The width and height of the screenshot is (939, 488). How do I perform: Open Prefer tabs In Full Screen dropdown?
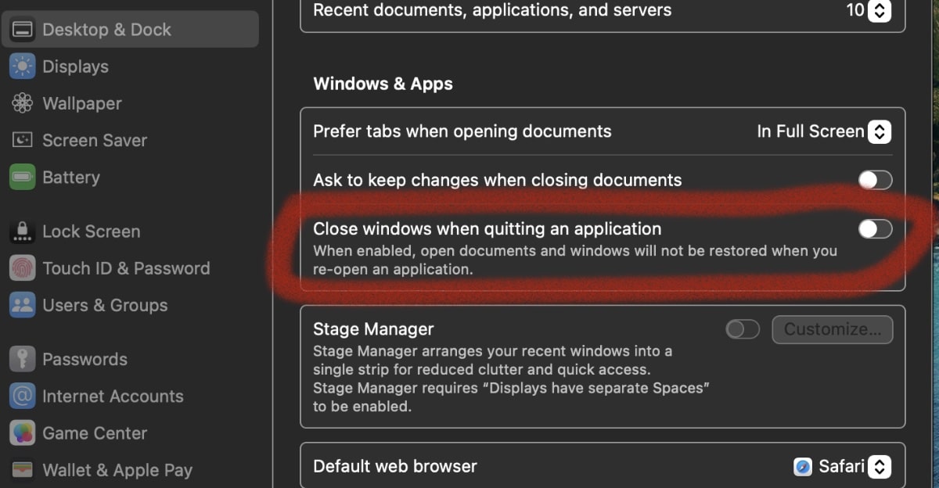(x=880, y=131)
